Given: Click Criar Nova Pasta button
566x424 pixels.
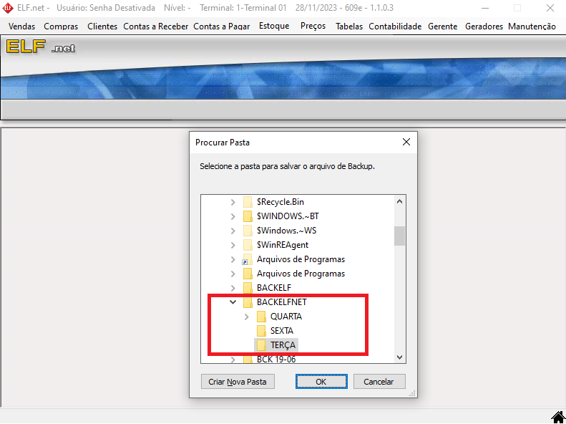Looking at the screenshot, I should [238, 382].
